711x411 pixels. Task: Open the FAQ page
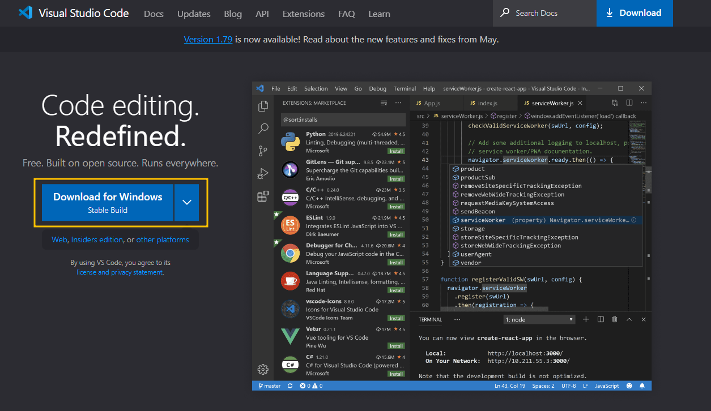coord(347,14)
